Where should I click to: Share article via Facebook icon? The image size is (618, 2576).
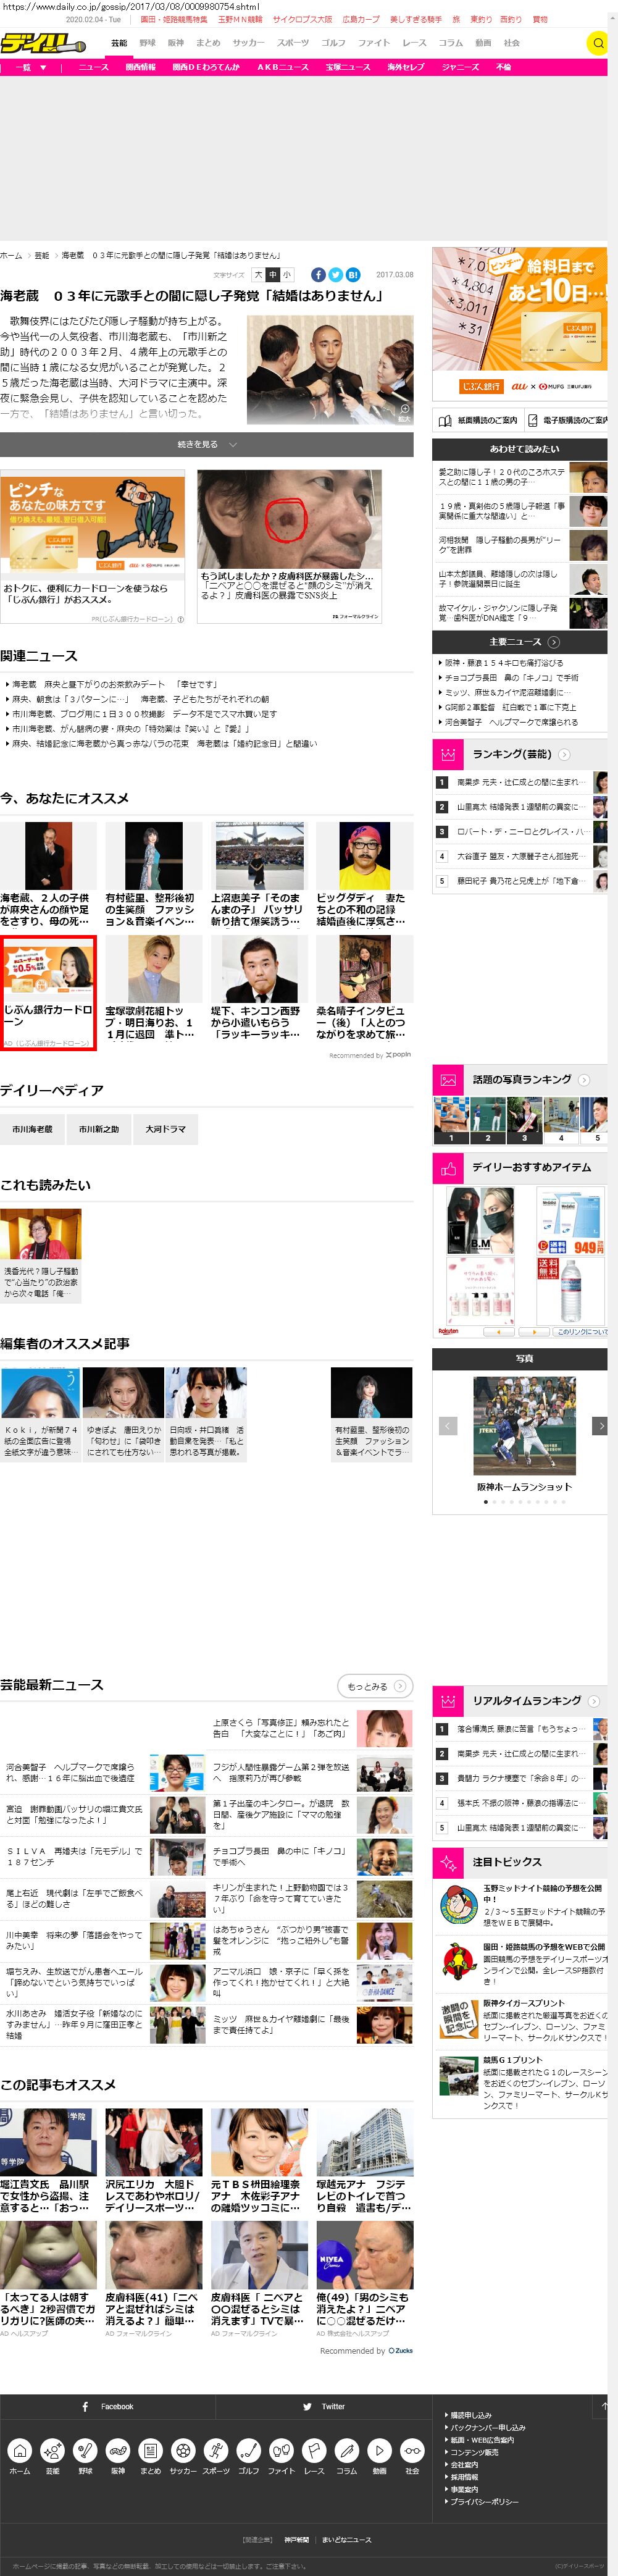(x=318, y=275)
